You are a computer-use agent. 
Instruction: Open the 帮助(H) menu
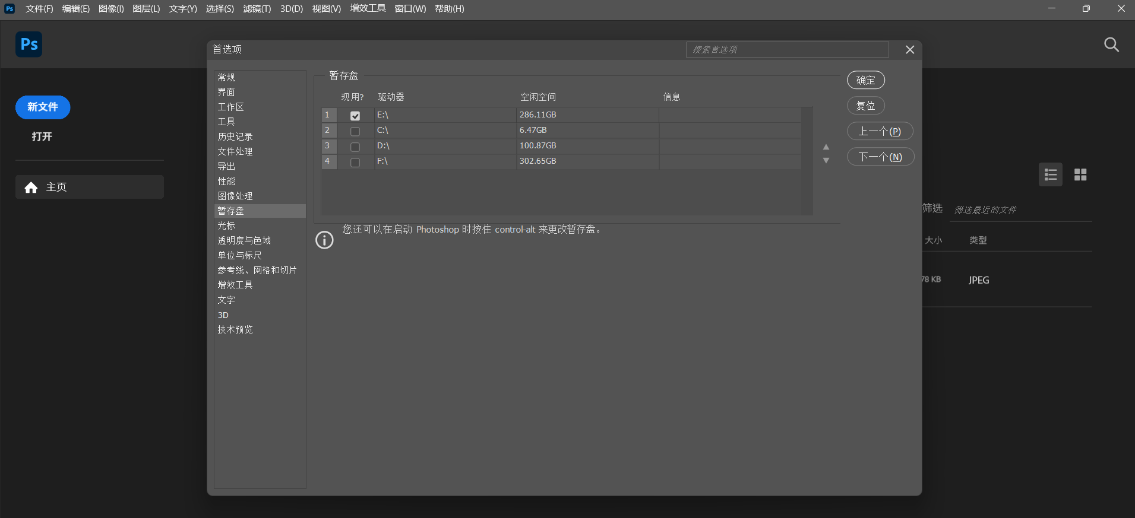[450, 9]
